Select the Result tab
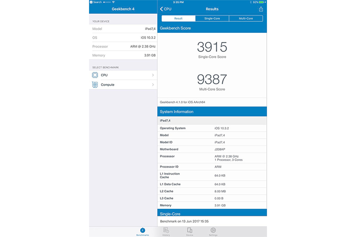Viewport: 356px width, 237px height. (x=178, y=18)
